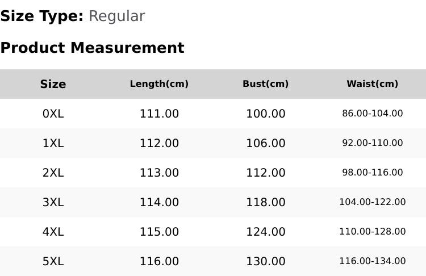Click the Size column header

(x=53, y=84)
